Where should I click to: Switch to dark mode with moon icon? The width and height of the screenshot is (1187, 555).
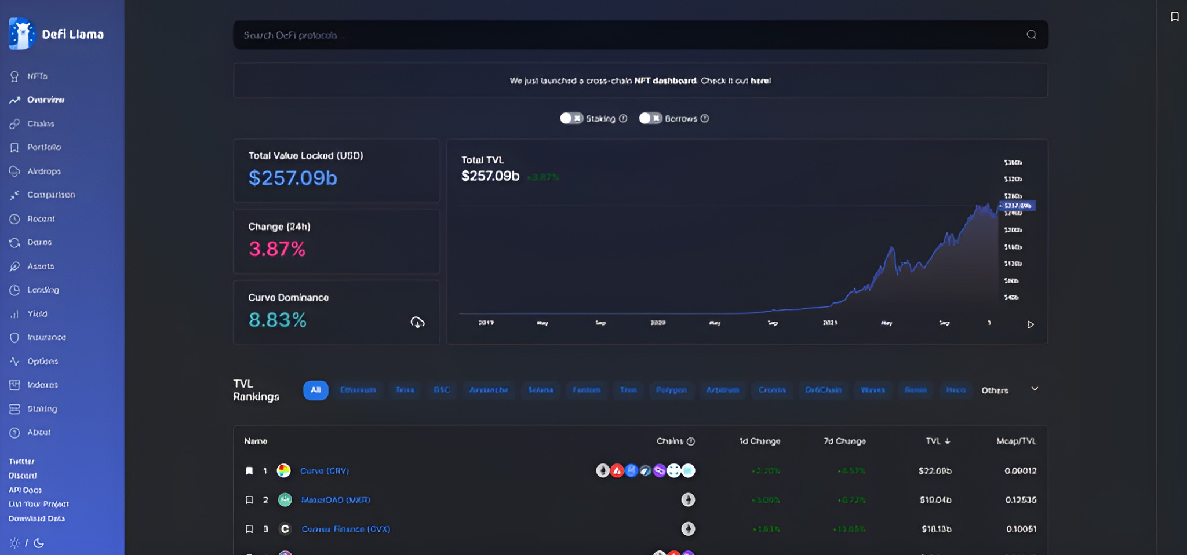click(39, 543)
